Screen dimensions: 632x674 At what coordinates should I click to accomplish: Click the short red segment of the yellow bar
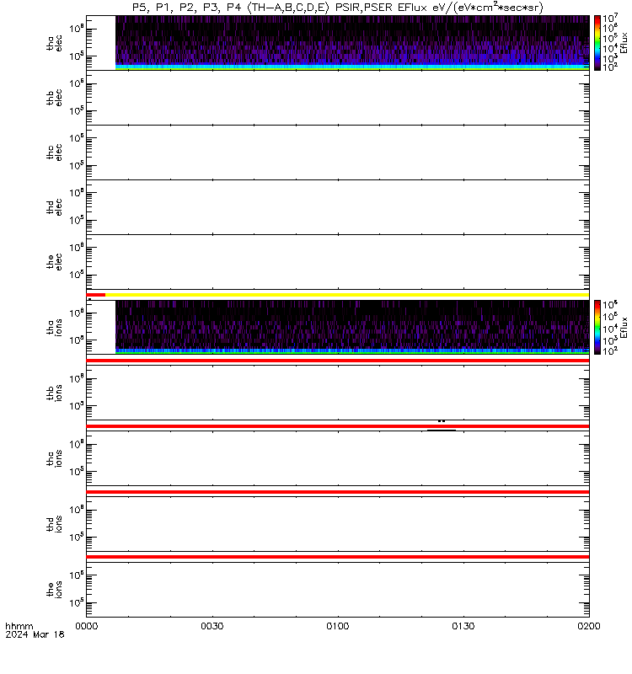click(96, 295)
